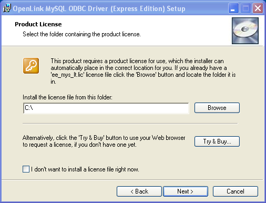Go to the previous step with Back

click(x=139, y=191)
